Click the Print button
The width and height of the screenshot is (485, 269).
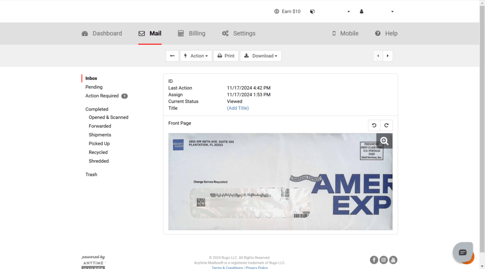tap(226, 56)
